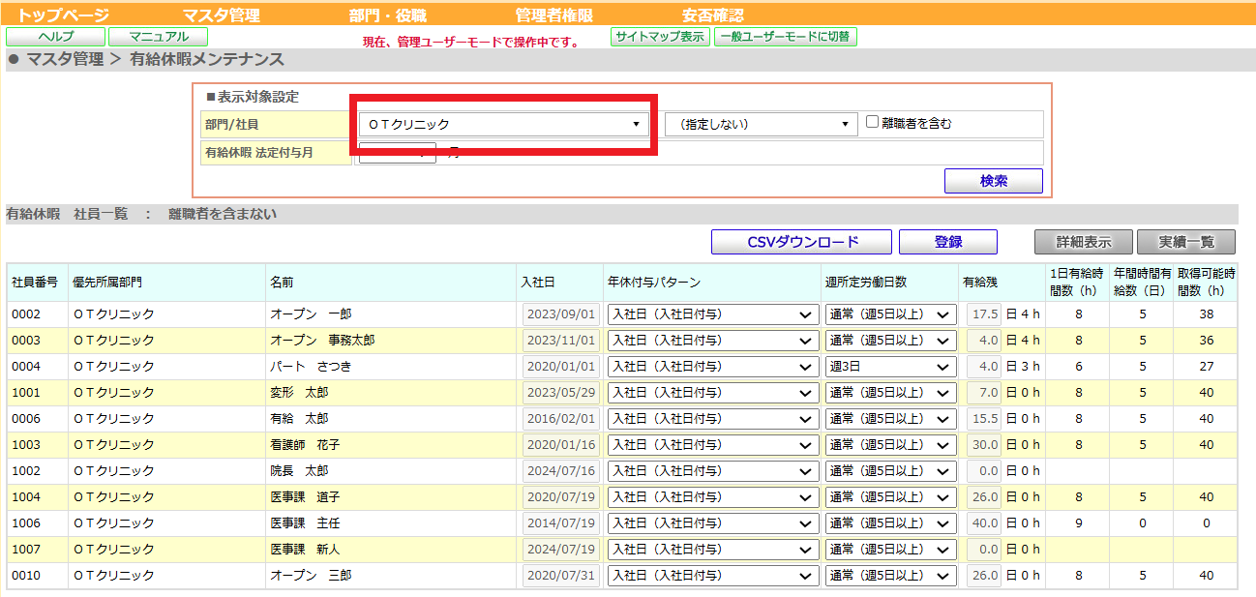Click the 1日有給時間数 value 9

1078,523
